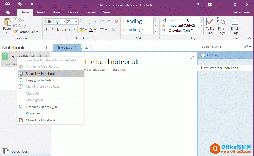
Task: Click the Add Page button
Action: point(211,55)
